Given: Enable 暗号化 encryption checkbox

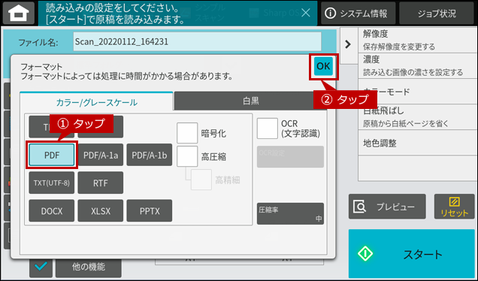Looking at the screenshot, I should click(187, 133).
